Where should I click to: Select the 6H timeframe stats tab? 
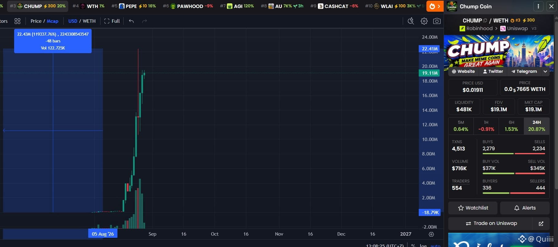pyautogui.click(x=511, y=126)
